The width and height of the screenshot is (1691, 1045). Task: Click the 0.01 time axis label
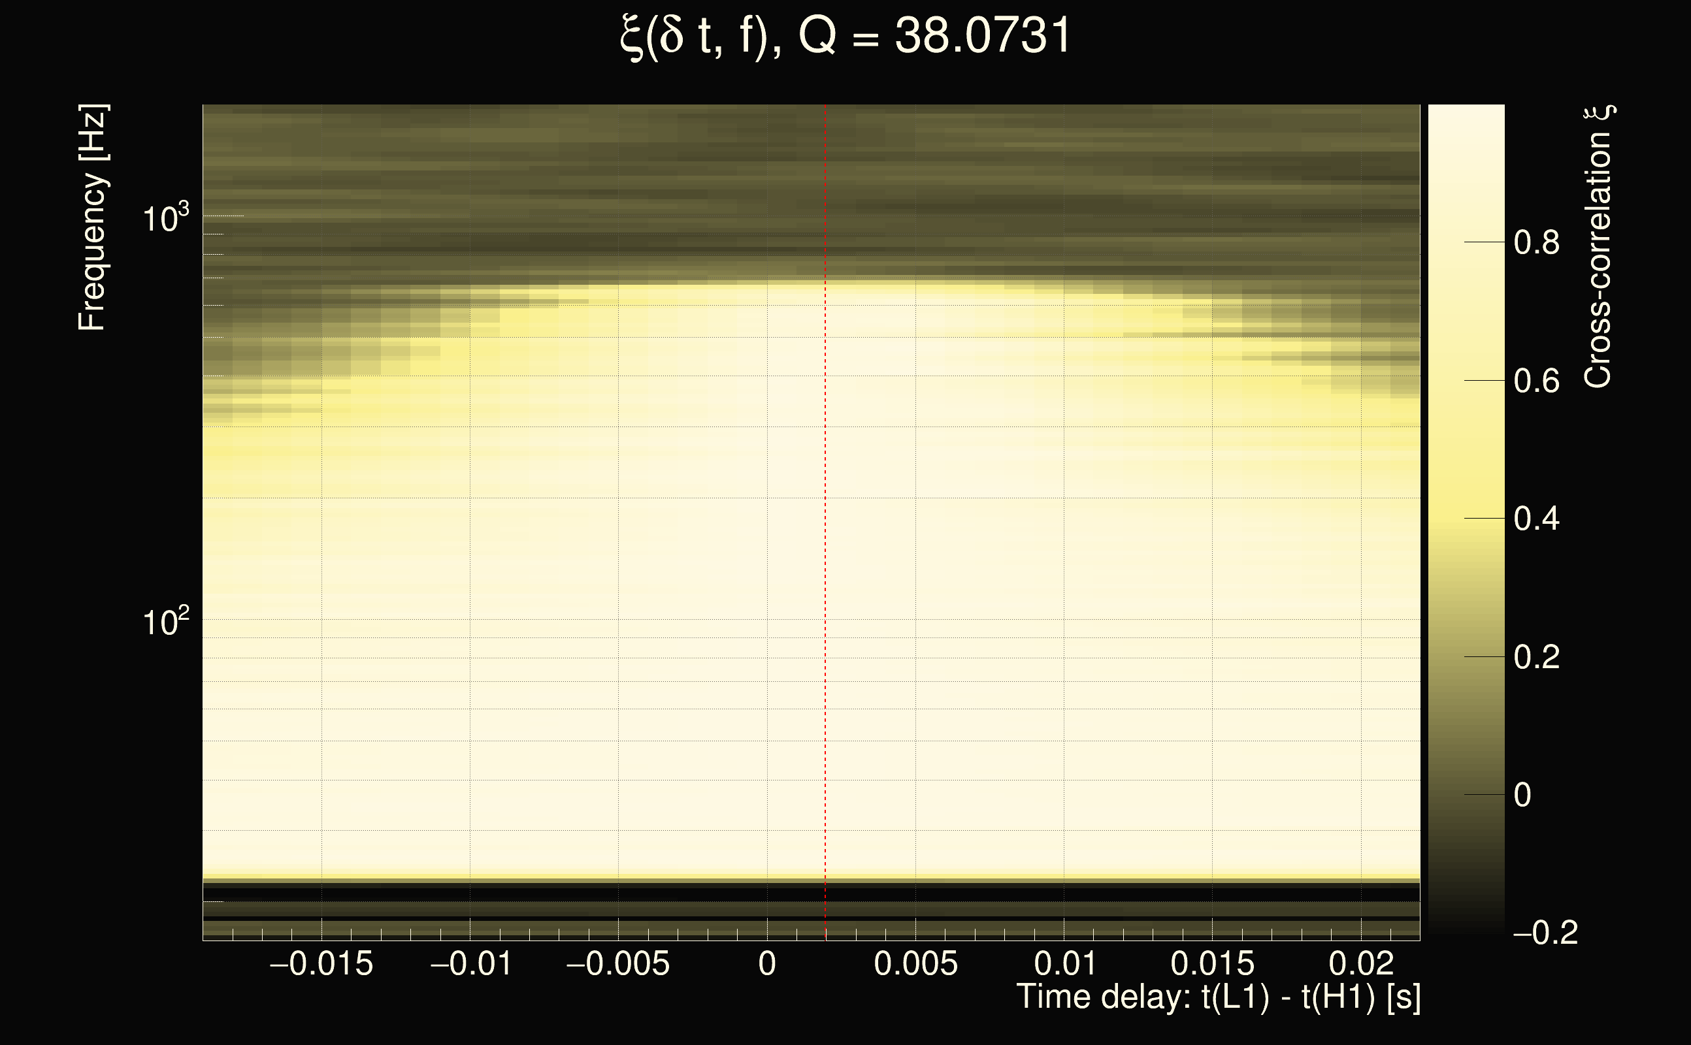pyautogui.click(x=1064, y=964)
